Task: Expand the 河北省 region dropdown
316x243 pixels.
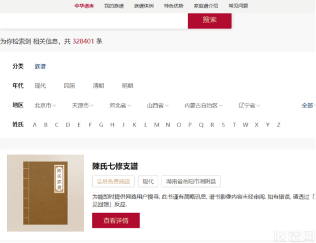Action: pos(120,106)
